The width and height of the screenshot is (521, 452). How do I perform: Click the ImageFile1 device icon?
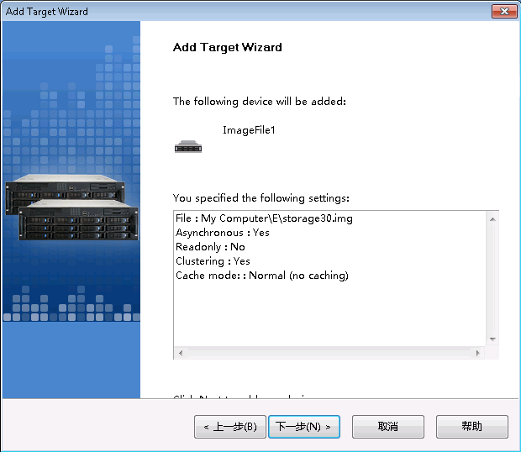click(188, 146)
